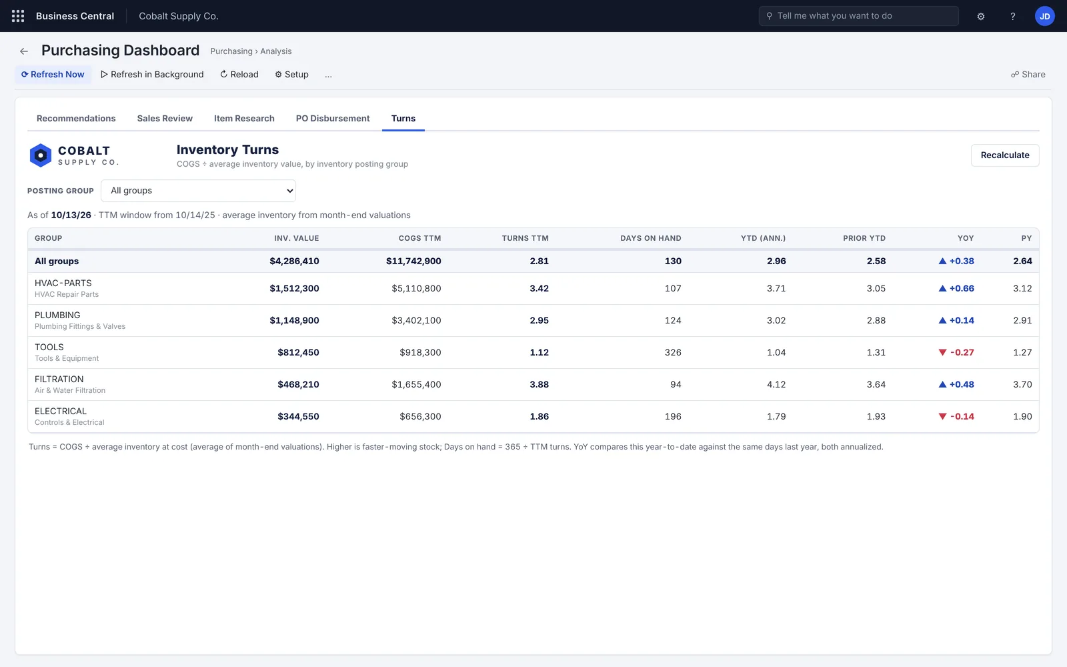Show more actions ellipsis menu
This screenshot has width=1067, height=667.
pyautogui.click(x=328, y=75)
